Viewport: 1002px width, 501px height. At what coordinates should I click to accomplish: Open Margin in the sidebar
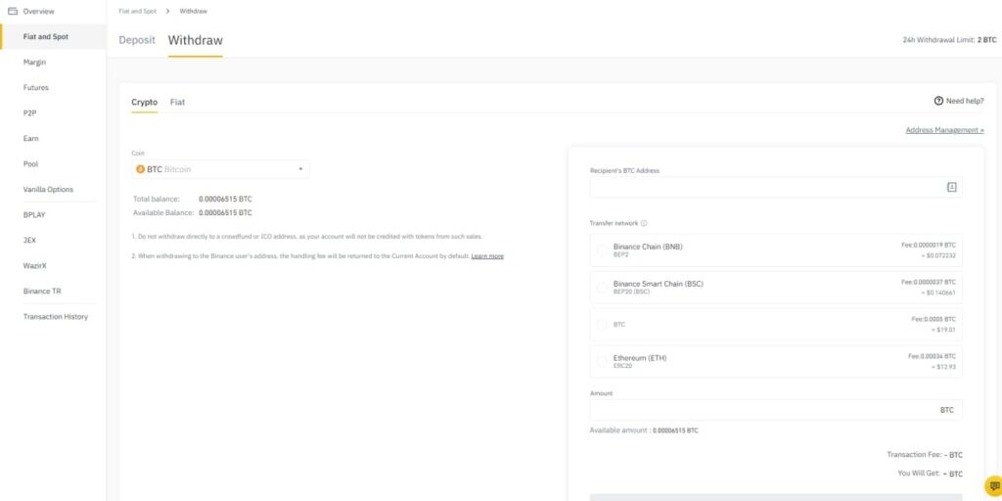pyautogui.click(x=34, y=62)
